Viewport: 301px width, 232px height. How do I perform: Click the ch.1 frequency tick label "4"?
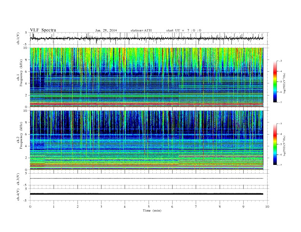(27, 83)
